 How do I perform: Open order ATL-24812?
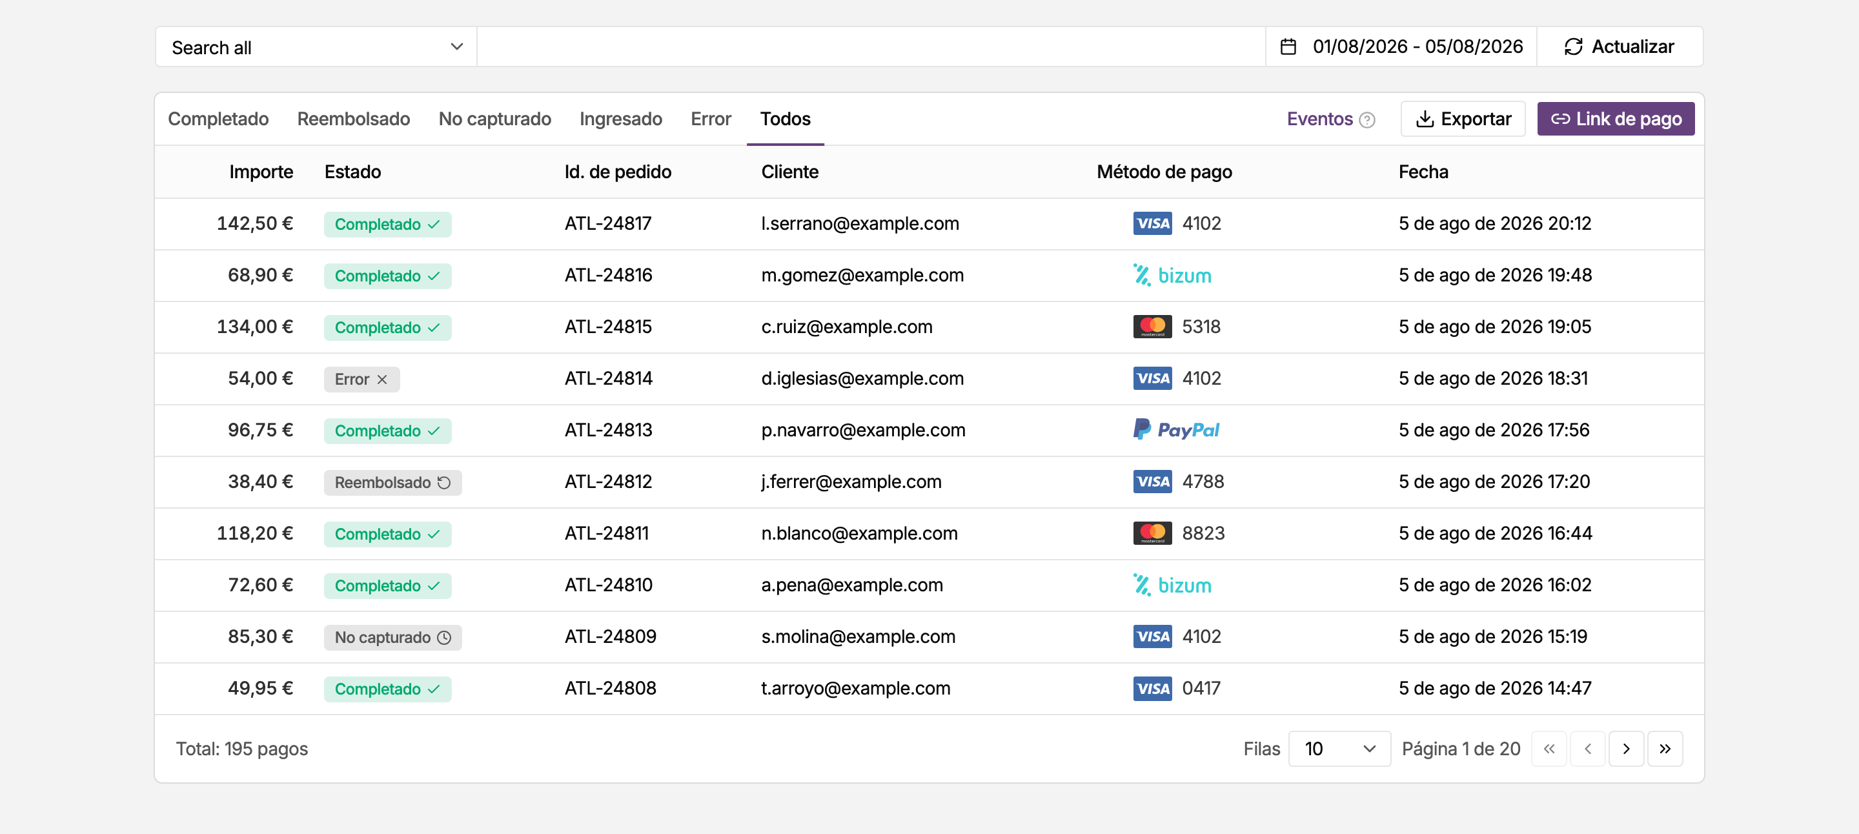608,482
